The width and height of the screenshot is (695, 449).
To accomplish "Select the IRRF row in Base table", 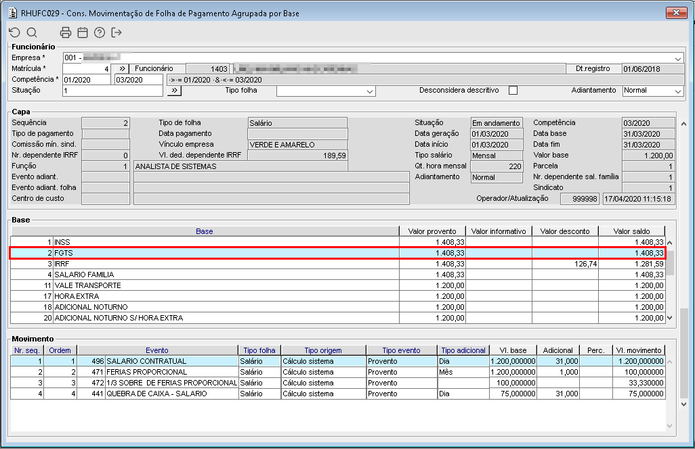I will pyautogui.click(x=203, y=264).
